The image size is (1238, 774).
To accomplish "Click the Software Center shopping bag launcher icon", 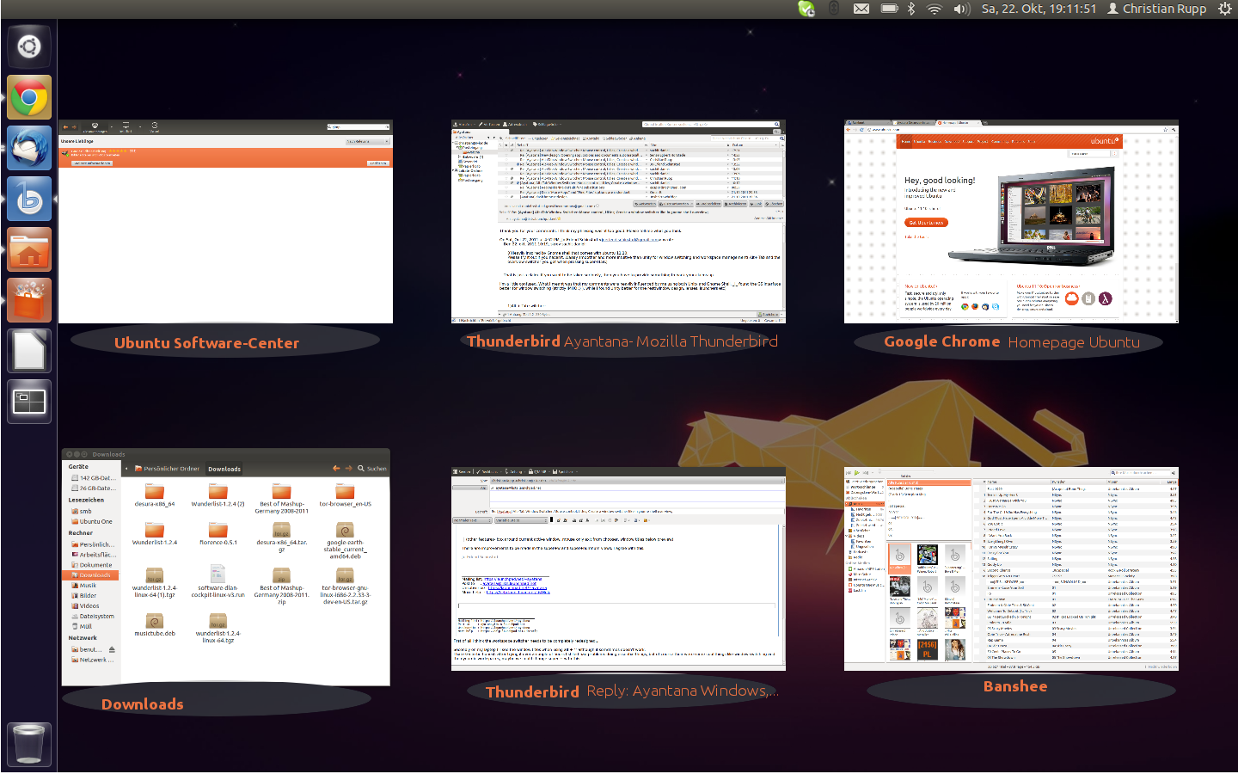I will 29,301.
